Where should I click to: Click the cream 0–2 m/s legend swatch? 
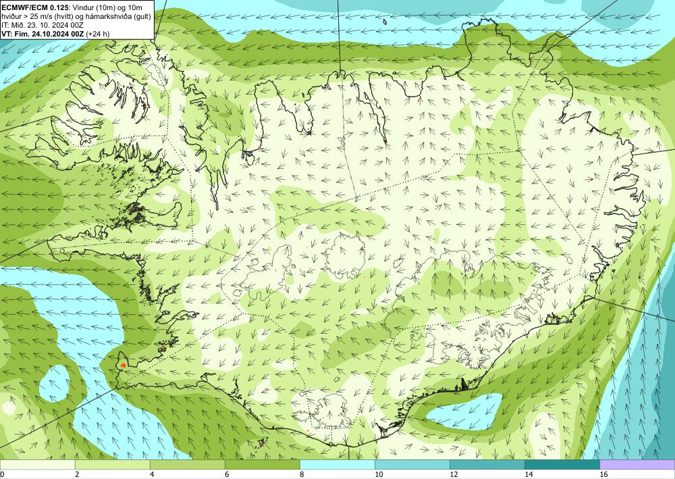(37, 464)
